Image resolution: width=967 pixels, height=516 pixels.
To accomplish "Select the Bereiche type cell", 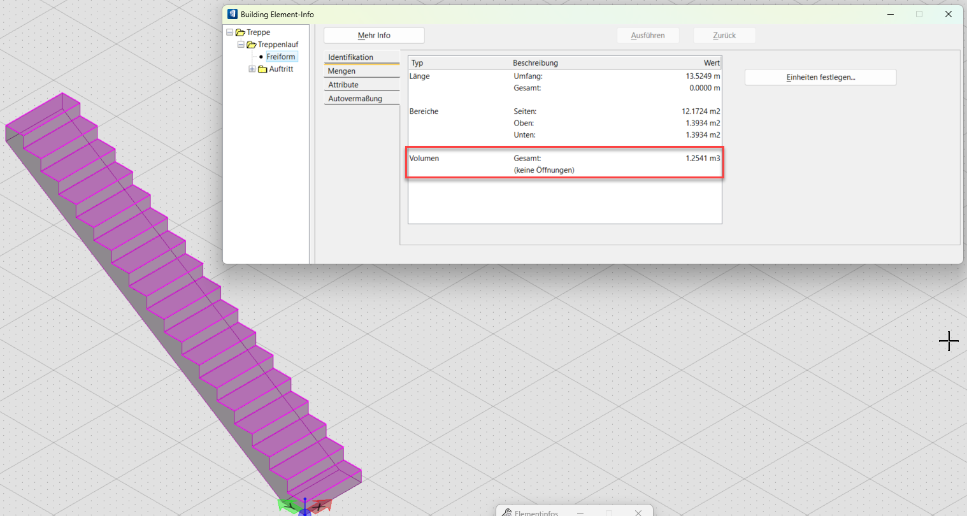I will [x=424, y=111].
